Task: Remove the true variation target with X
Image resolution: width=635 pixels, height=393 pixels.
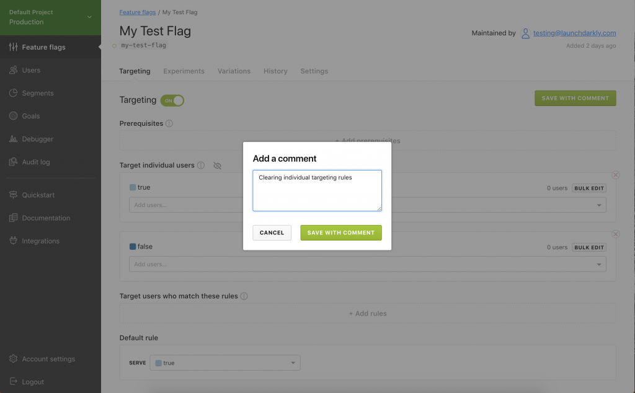Action: [615, 175]
